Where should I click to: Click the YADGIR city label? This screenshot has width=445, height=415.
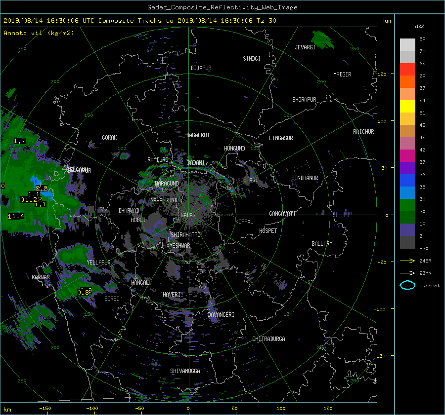[342, 75]
